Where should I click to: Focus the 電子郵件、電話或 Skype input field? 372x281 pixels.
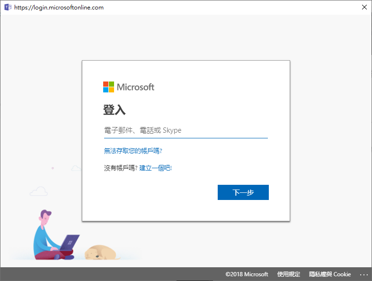point(186,130)
